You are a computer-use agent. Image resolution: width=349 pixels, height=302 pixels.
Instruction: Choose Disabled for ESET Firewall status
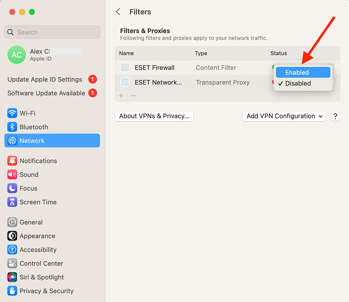[303, 83]
